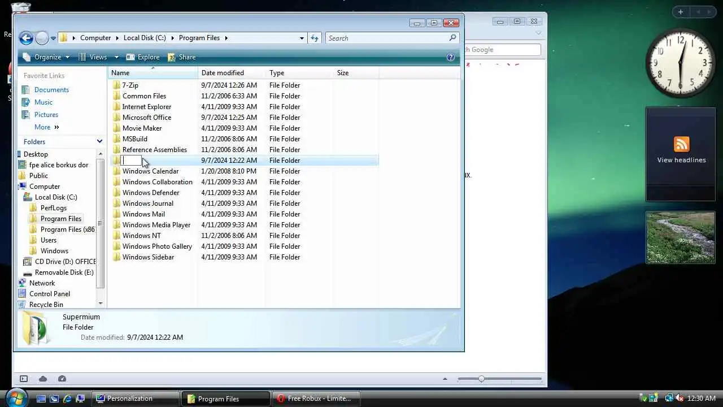
Task: Select Local Disk (C:) in the tree
Action: point(56,197)
